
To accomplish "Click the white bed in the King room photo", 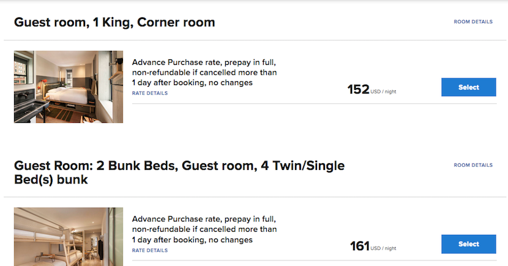I will coord(69,95).
